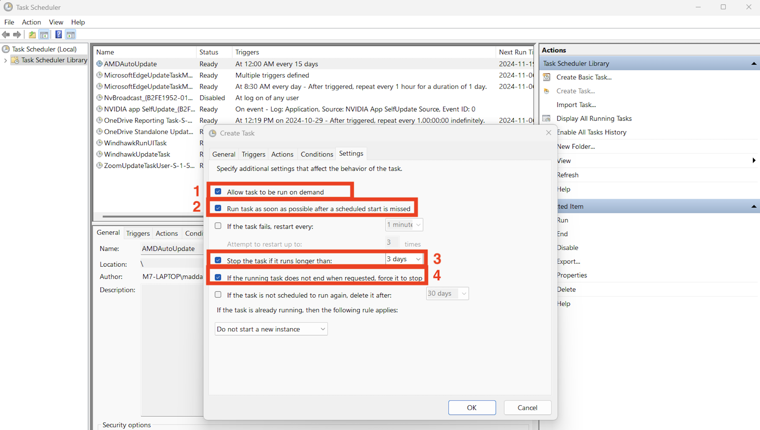Click Show/Hide Console Tree toolbar icon
Viewport: 760px width, 430px height.
pyautogui.click(x=44, y=35)
